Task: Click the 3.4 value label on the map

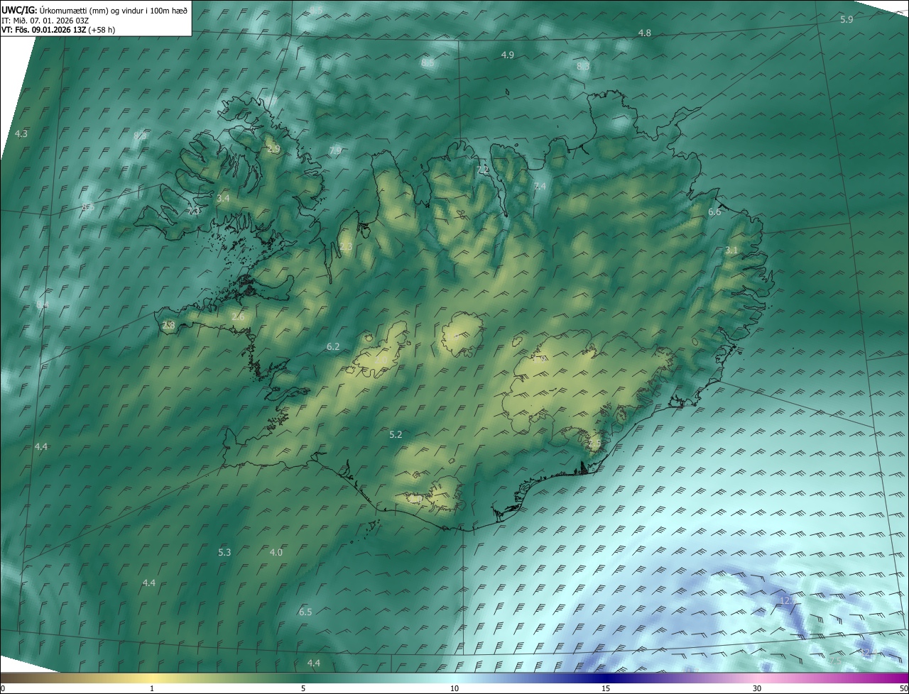Action: click(x=223, y=198)
